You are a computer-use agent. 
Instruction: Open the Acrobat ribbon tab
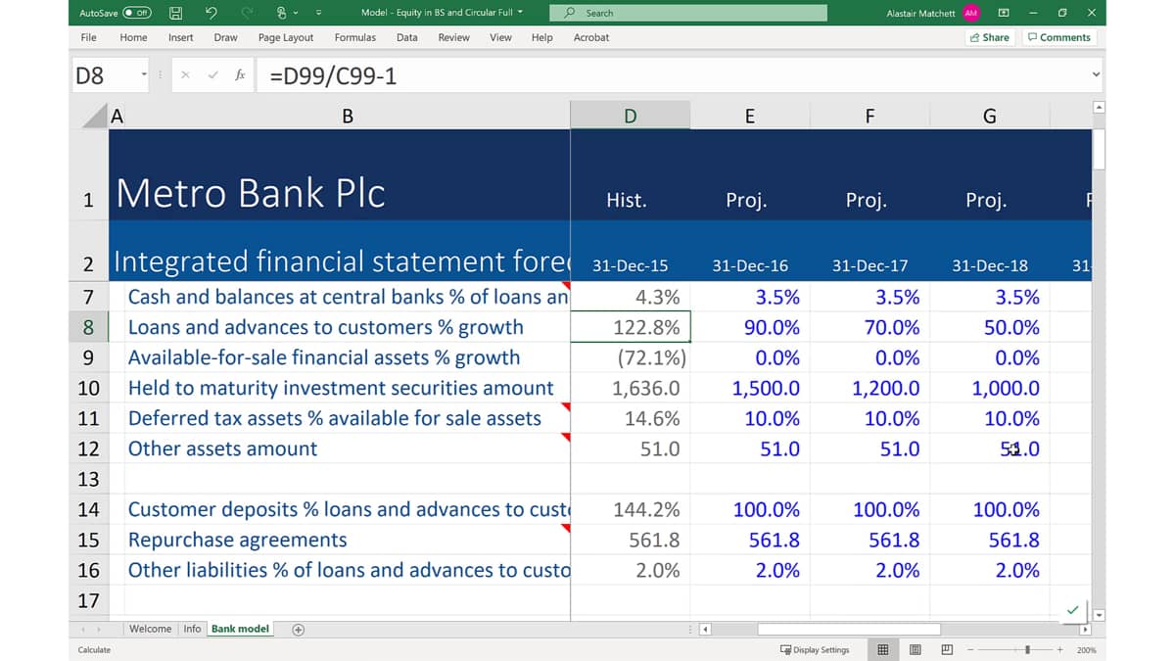coord(591,37)
